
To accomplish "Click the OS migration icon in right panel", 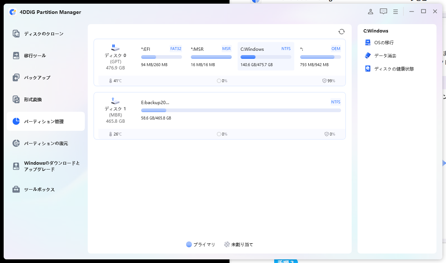I will pos(368,43).
